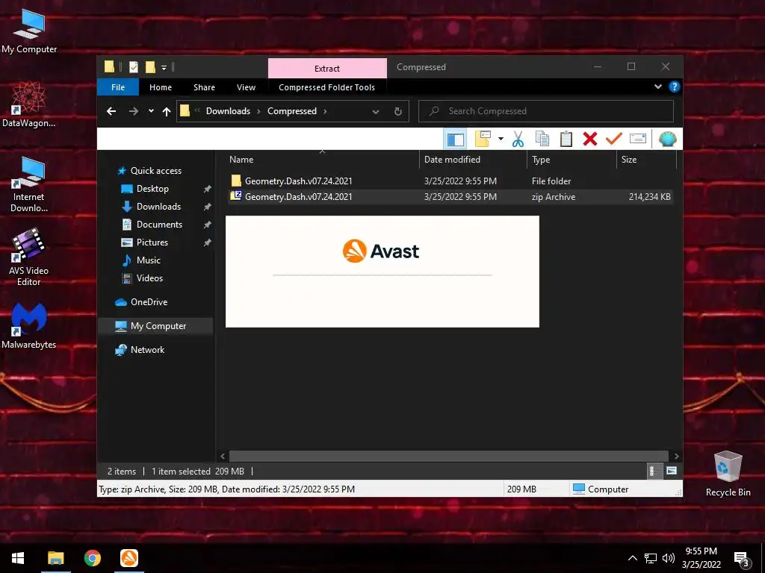Click the Paste clipboard icon
This screenshot has height=573, width=765.
coord(566,140)
